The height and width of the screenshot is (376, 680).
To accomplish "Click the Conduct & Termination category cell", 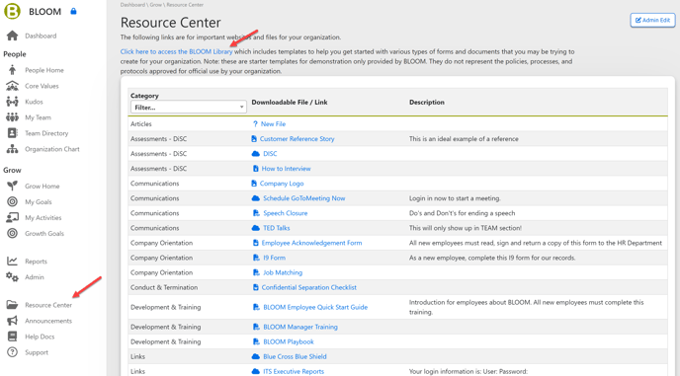I will pos(164,287).
